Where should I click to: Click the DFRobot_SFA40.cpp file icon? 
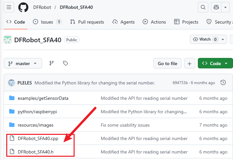pos(12,138)
